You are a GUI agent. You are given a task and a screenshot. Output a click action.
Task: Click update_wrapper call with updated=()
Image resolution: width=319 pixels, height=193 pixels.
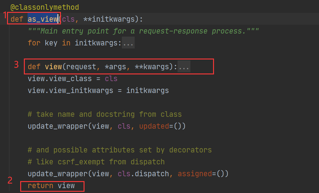click(x=107, y=126)
